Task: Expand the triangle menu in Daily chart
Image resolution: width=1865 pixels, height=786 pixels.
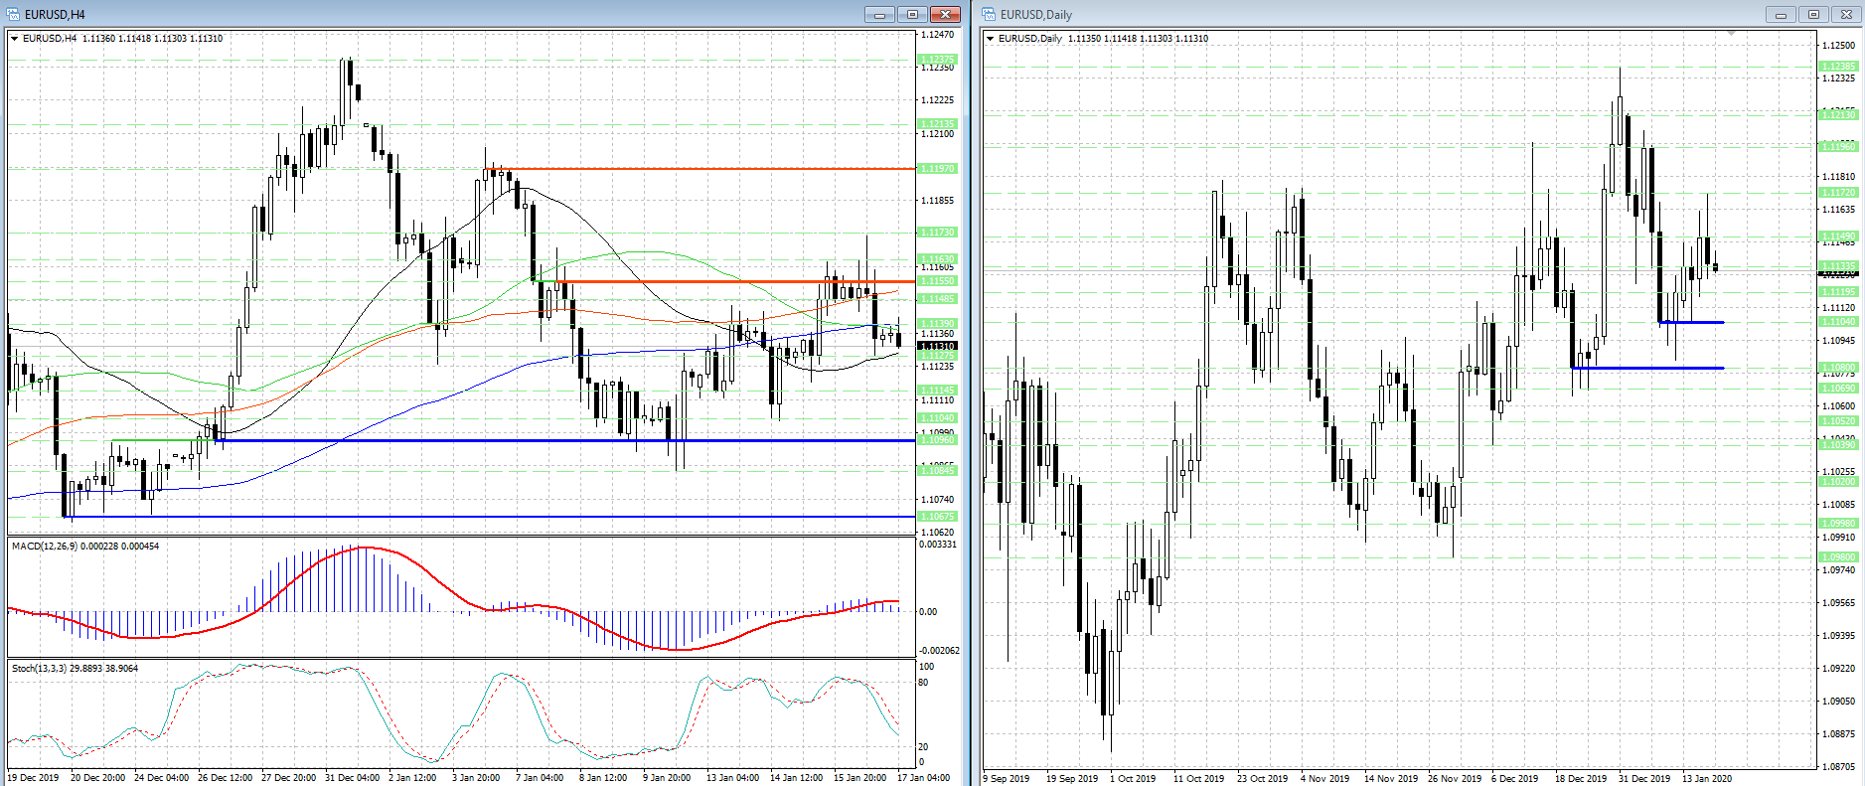Action: point(991,39)
